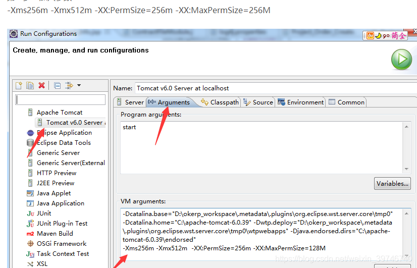Screen dimensions: 417x268
Task: Click the Collapse All toolbar icon
Action: [57, 86]
